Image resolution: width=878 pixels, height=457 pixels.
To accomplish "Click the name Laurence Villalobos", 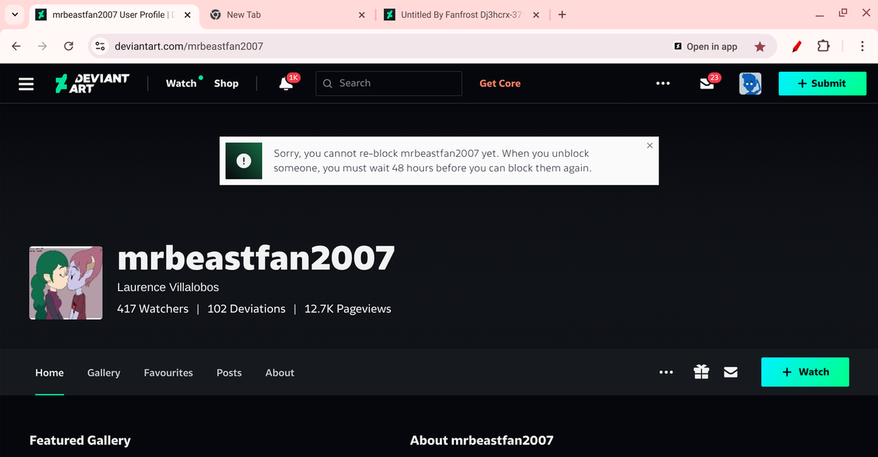I will point(168,287).
